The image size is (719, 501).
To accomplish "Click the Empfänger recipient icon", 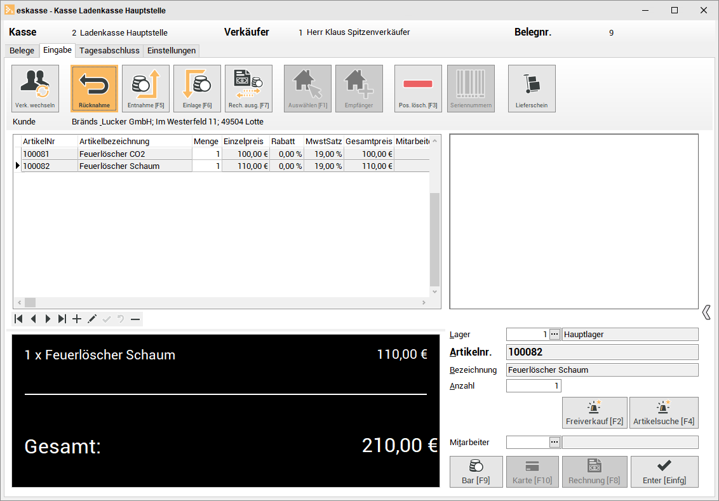I will click(359, 88).
